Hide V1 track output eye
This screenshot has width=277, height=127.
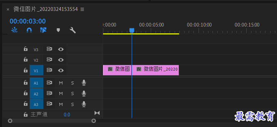click(x=61, y=70)
